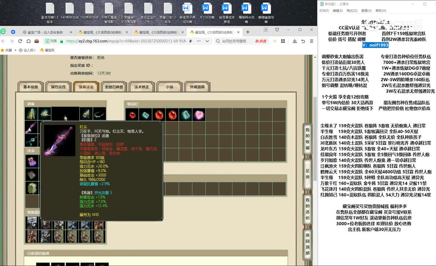Expand the address bar dropdown arrow
This screenshot has width=436, height=266.
click(207, 41)
